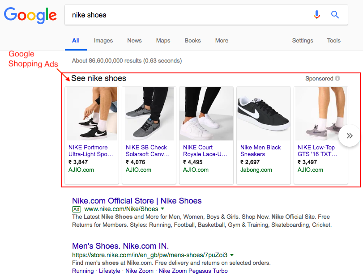The image size is (363, 280).
Task: Click the Nike Men Black Sneakers title
Action: point(261,151)
